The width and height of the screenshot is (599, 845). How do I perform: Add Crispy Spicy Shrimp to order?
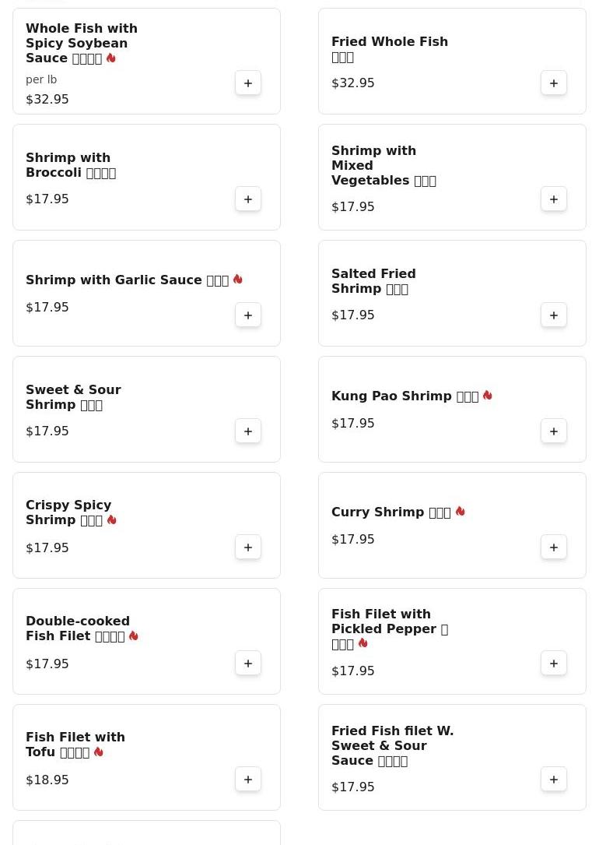(x=248, y=547)
